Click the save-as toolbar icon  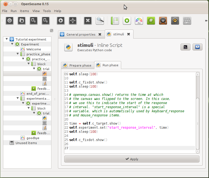(46, 21)
